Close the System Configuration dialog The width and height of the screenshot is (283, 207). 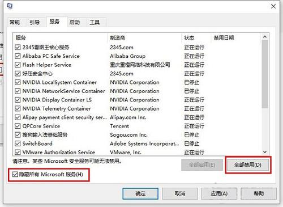[x=273, y=6]
